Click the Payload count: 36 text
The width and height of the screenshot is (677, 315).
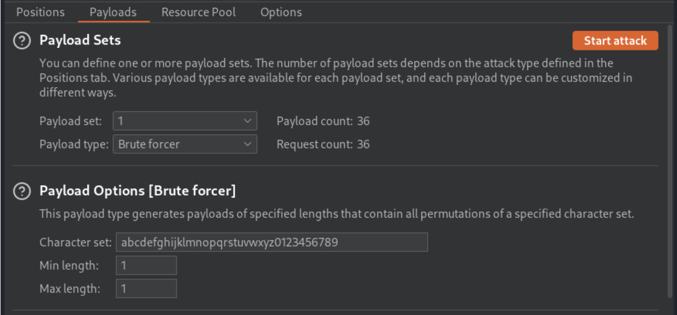(x=323, y=121)
